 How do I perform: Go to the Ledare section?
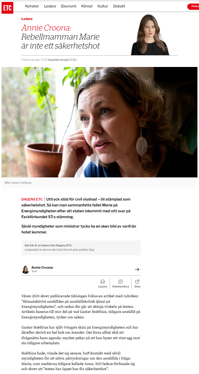coord(50,6)
